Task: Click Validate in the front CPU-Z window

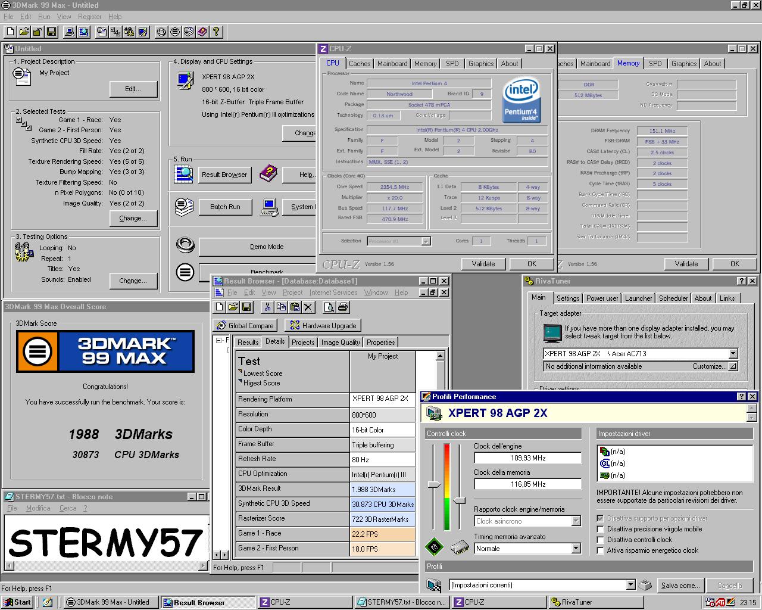Action: point(483,264)
